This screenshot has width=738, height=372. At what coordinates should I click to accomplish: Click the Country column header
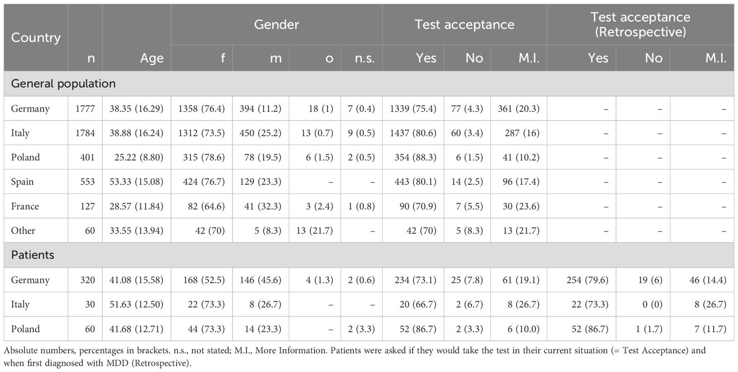tap(35, 37)
